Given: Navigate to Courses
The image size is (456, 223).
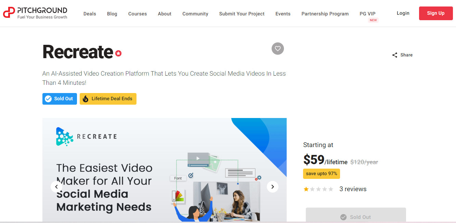Looking at the screenshot, I should [x=138, y=14].
